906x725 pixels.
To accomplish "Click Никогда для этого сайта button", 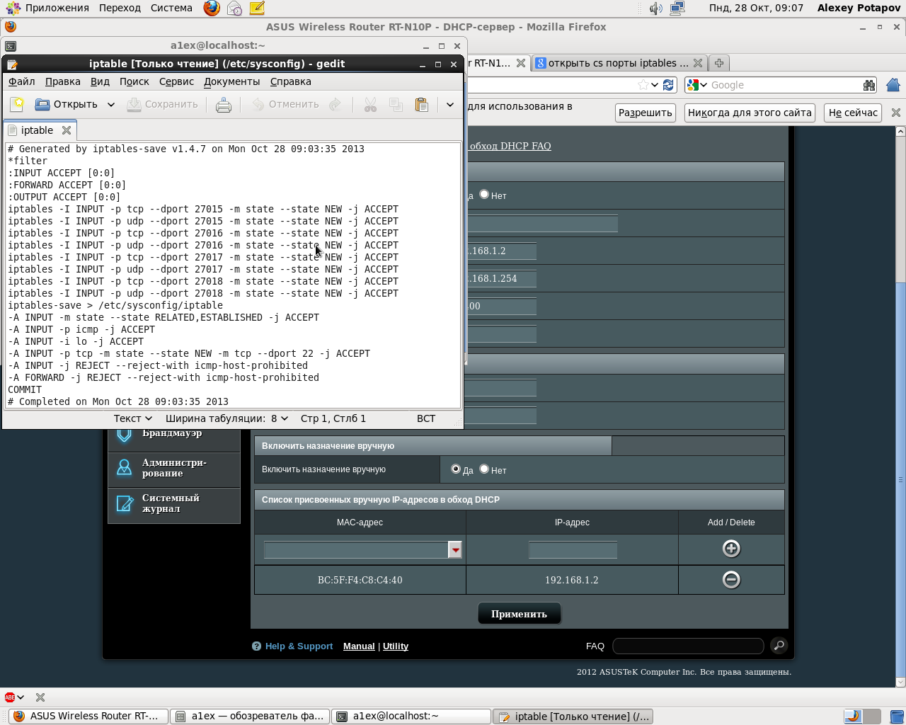I will (750, 113).
